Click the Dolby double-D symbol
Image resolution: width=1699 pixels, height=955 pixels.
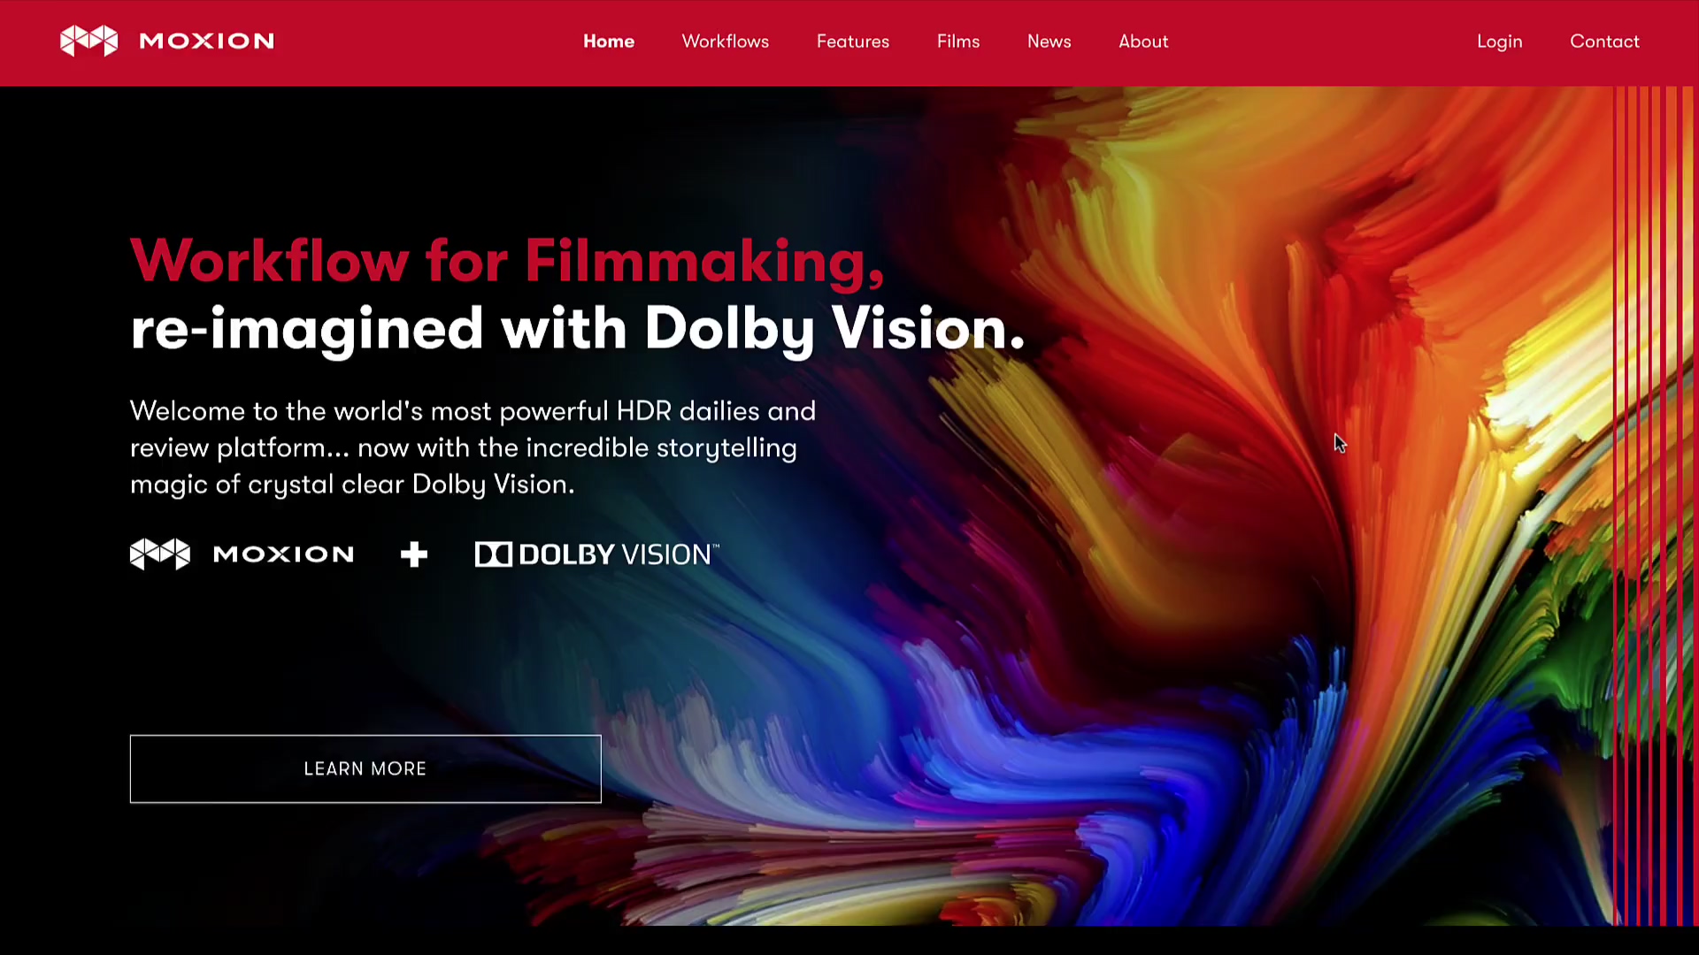tap(494, 554)
